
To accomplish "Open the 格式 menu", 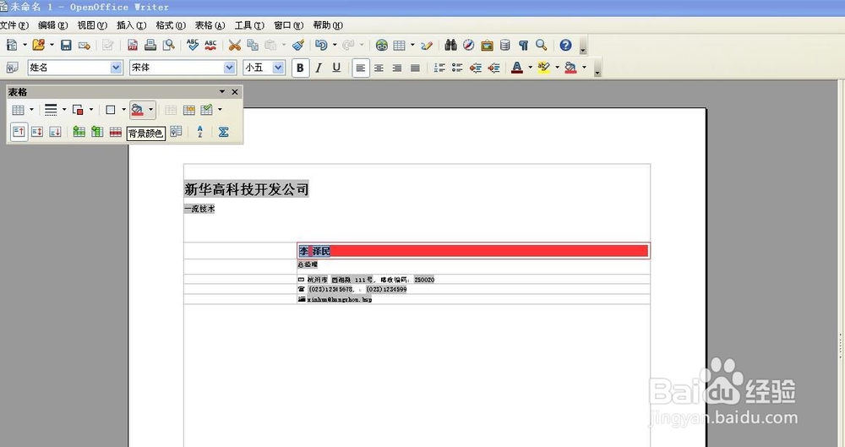I will [171, 25].
